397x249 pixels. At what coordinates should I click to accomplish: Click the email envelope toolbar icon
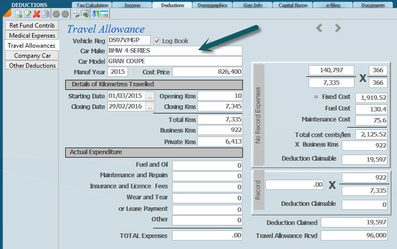click(x=85, y=14)
